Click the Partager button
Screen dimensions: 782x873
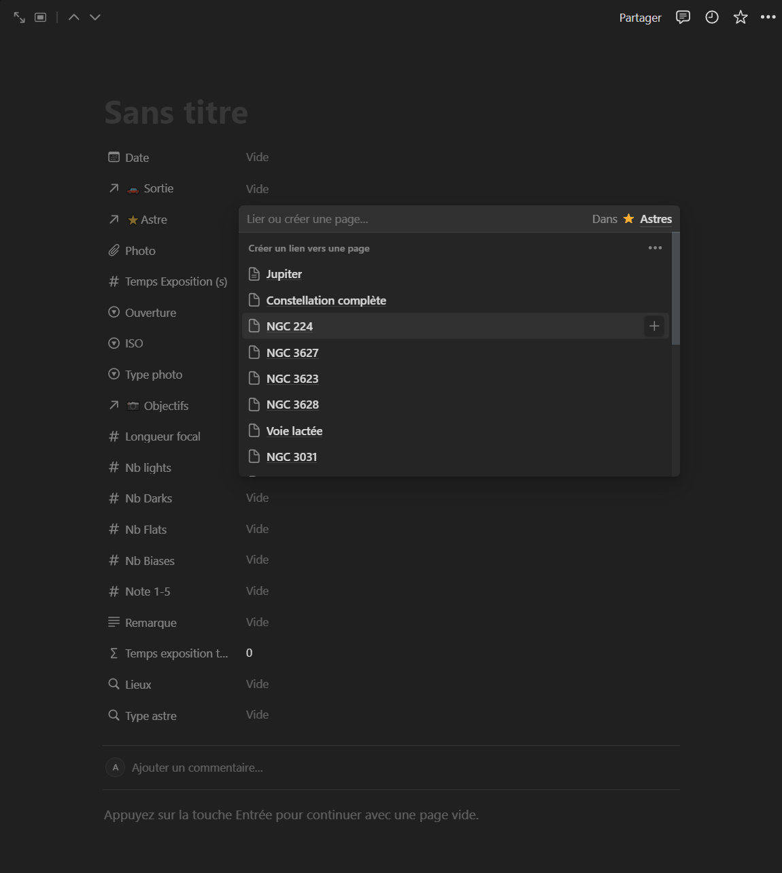pos(640,18)
